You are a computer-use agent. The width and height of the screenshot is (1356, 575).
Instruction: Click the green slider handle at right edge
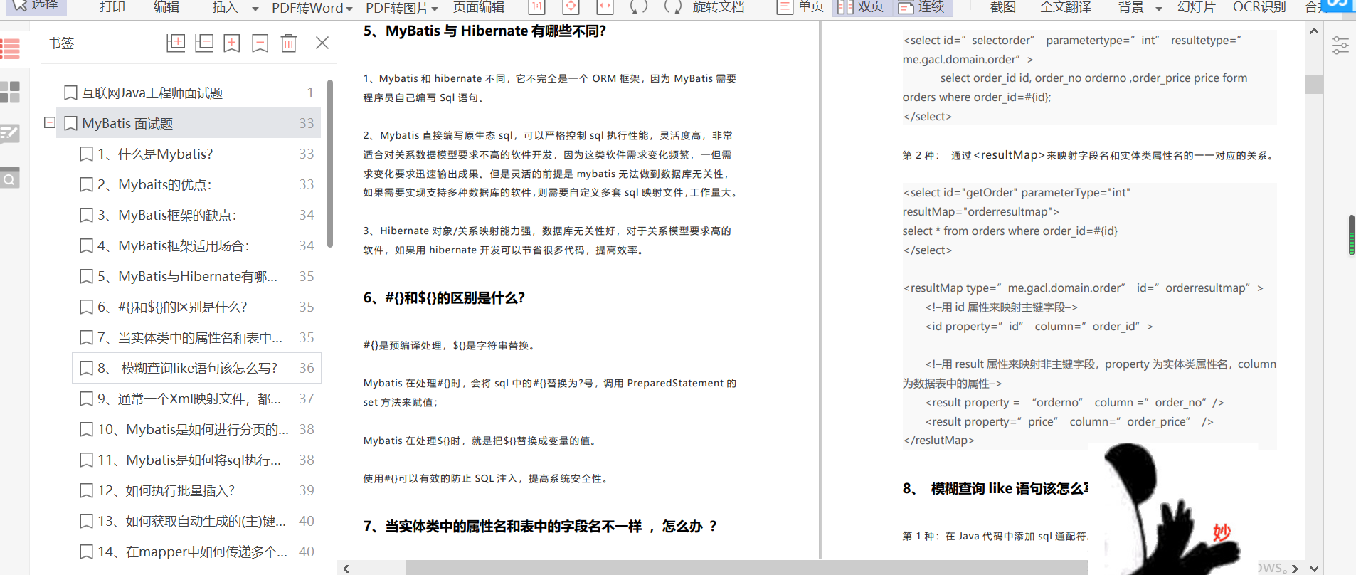point(1352,235)
